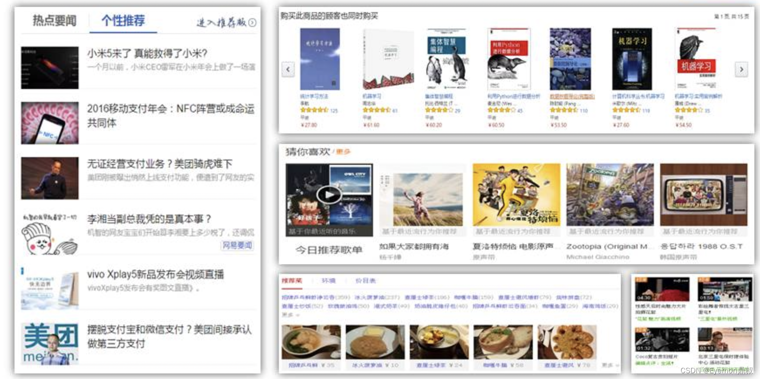Open the 小米5来了 真能救得了小米 headline

click(x=147, y=53)
